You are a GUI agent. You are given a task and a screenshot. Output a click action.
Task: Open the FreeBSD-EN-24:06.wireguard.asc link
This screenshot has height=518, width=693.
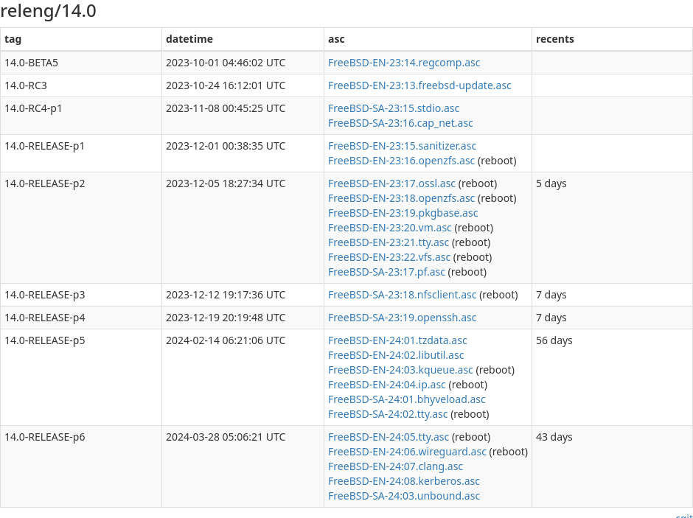click(x=407, y=452)
